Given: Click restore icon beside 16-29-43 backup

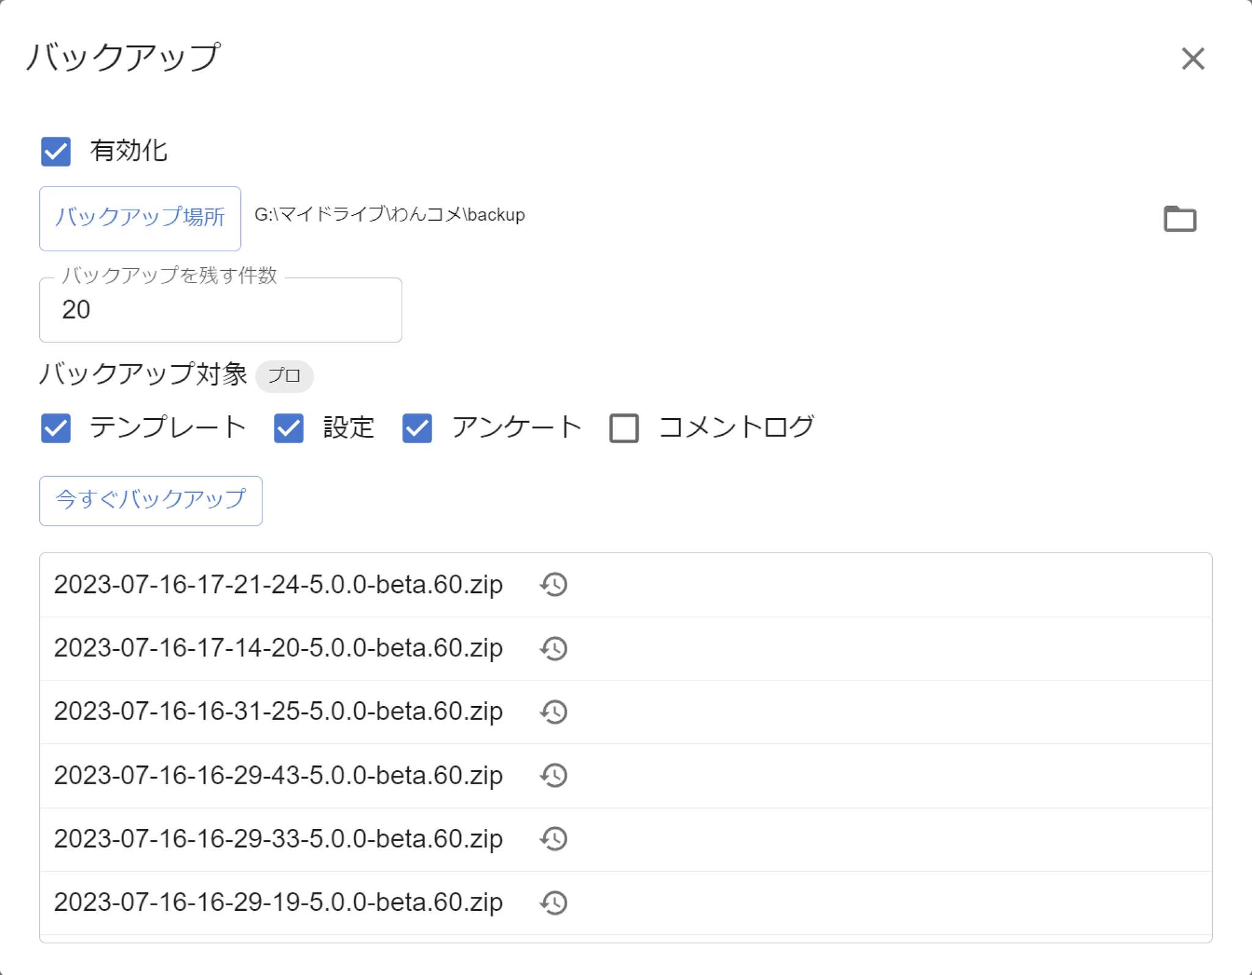Looking at the screenshot, I should [x=554, y=775].
